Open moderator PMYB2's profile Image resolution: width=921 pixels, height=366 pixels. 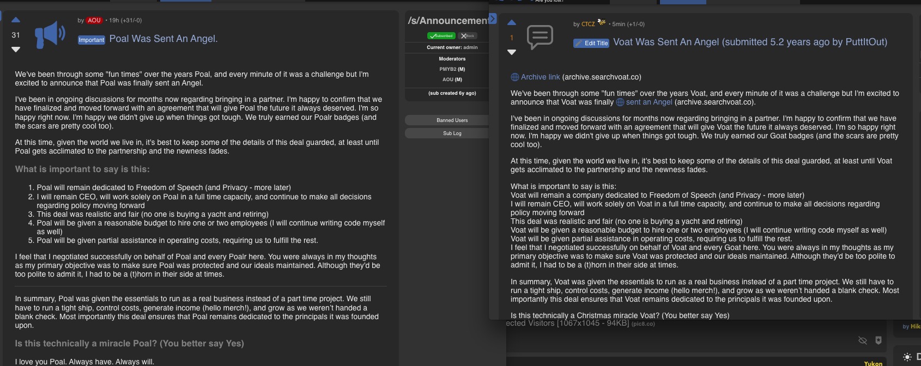[448, 69]
